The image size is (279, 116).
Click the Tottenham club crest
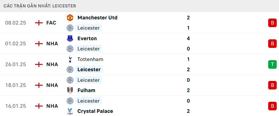click(x=70, y=59)
